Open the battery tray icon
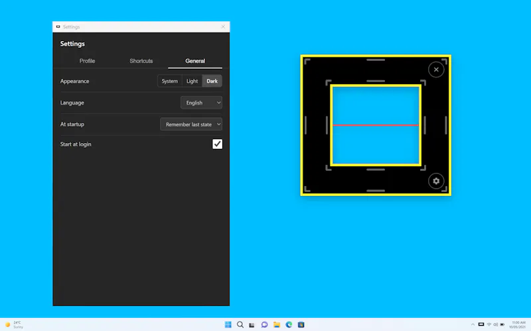The height and width of the screenshot is (331, 531). (502, 324)
